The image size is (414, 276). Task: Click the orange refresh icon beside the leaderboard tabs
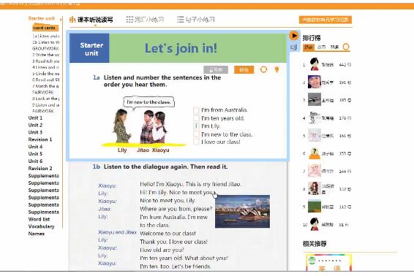tap(346, 47)
